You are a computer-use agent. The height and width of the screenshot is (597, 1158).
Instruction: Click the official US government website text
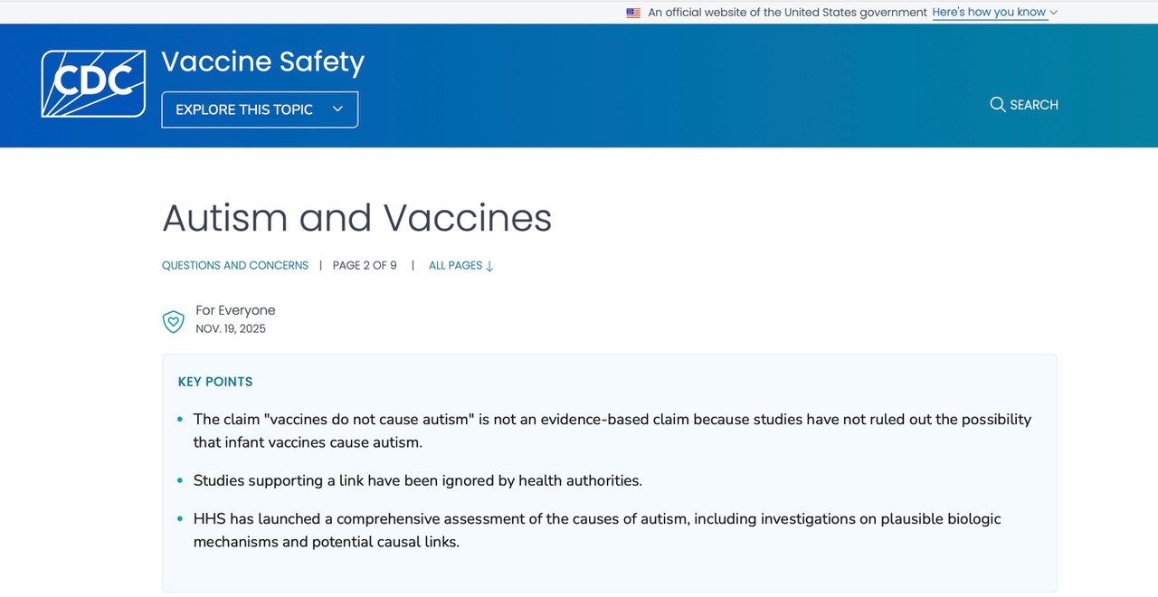[x=787, y=13]
